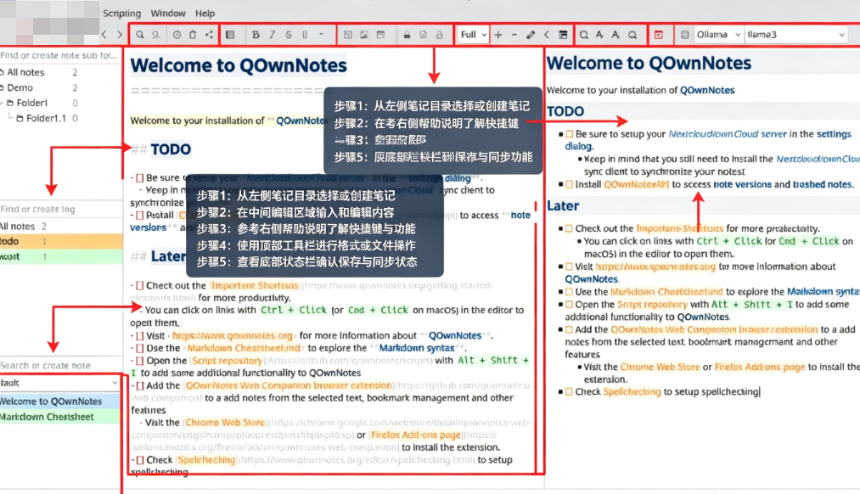Open 'Script repository' link in preview
Image resolution: width=860 pixels, height=494 pixels.
tap(652, 305)
